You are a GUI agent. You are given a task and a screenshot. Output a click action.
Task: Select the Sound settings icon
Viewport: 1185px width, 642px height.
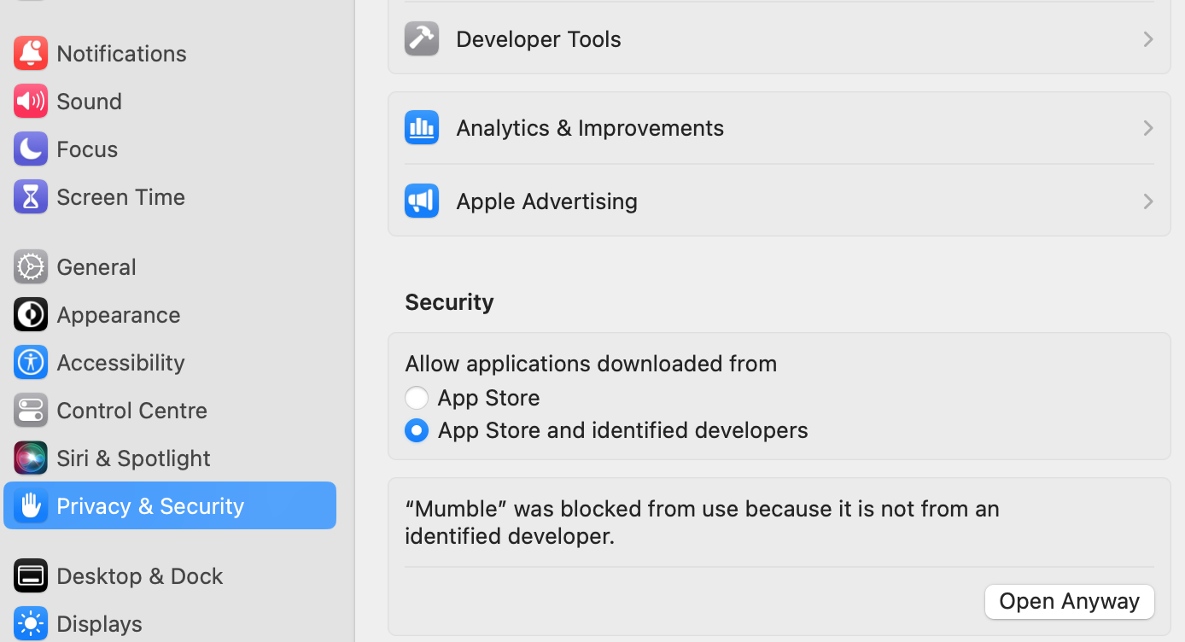click(31, 101)
